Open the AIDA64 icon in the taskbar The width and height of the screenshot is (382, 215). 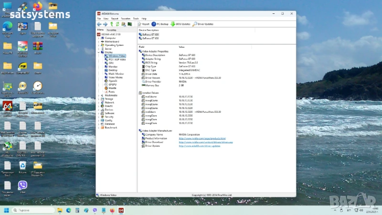coord(121,210)
